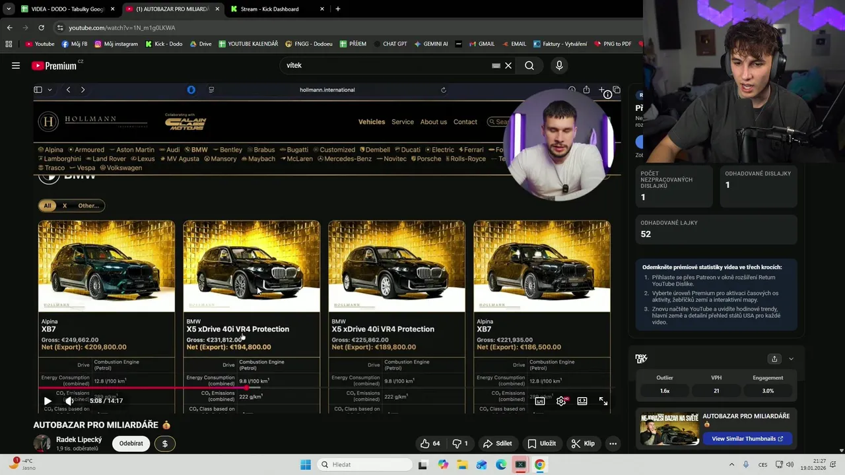Open Task View on taskbar
The image size is (845, 475).
pyautogui.click(x=422, y=464)
